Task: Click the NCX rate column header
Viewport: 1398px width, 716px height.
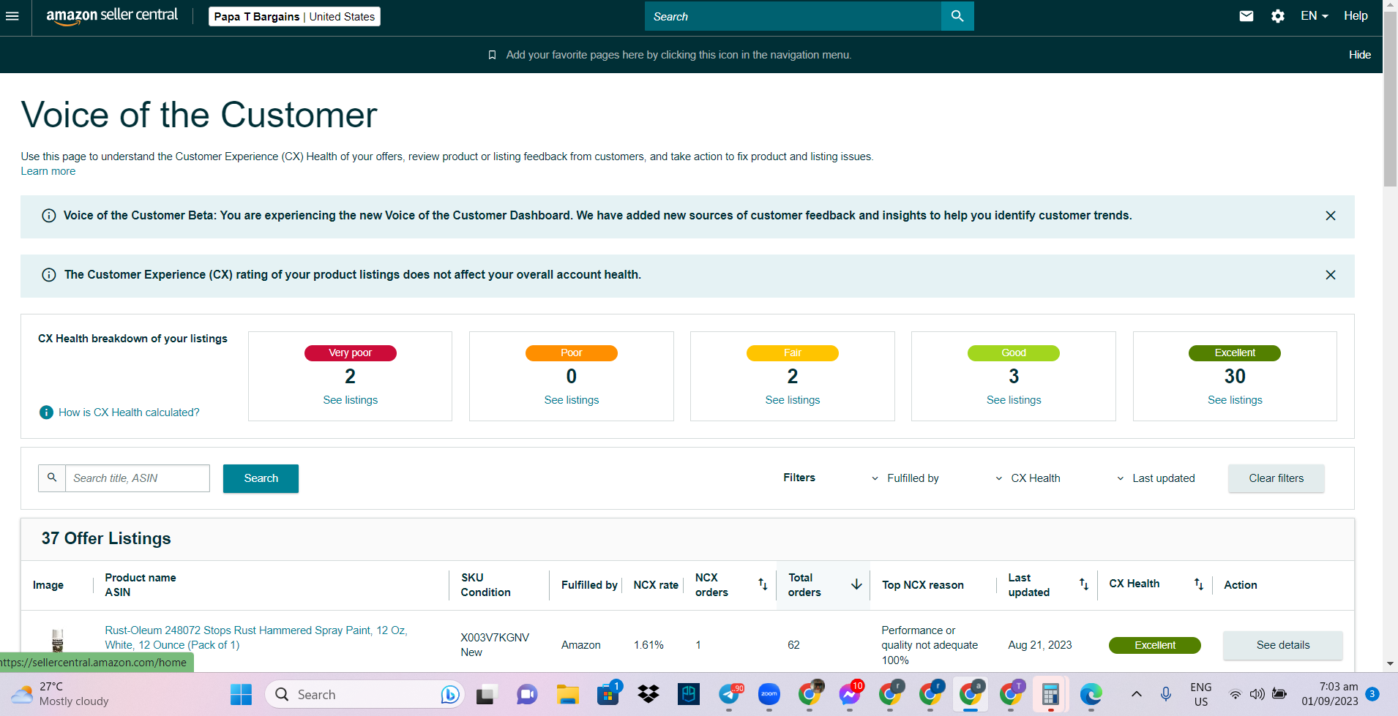Action: tap(656, 585)
